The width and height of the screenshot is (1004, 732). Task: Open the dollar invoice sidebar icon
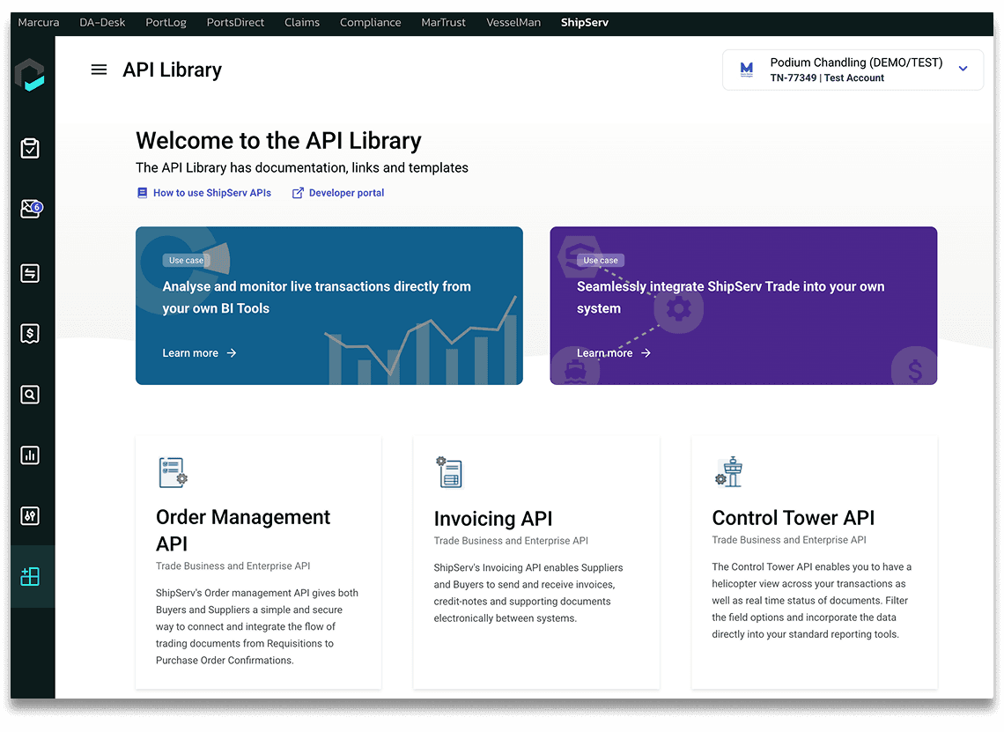(29, 334)
